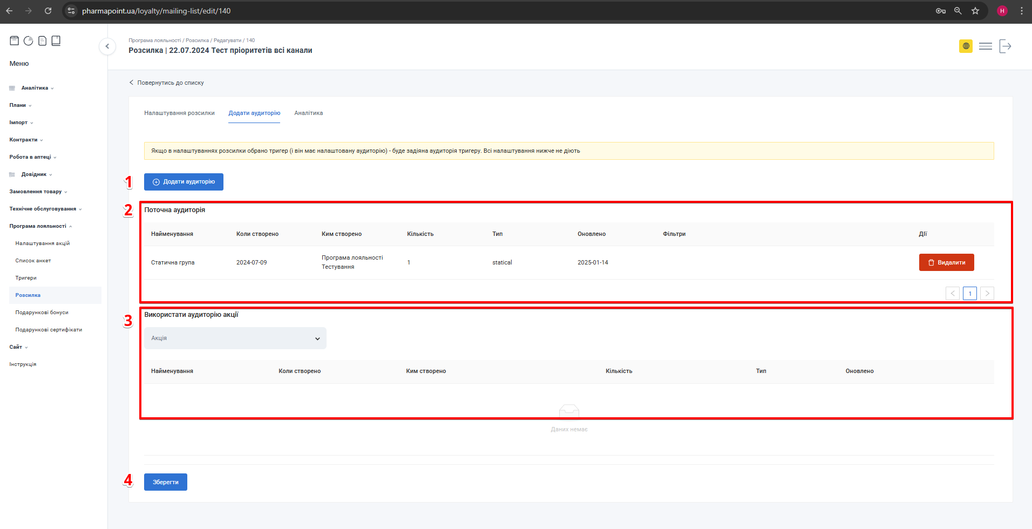This screenshot has height=529, width=1032.
Task: Open Список анкет in sidebar
Action: pyautogui.click(x=33, y=261)
